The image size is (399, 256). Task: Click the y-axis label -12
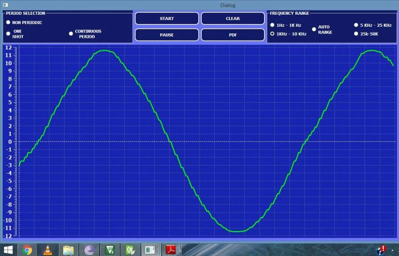pos(8,236)
